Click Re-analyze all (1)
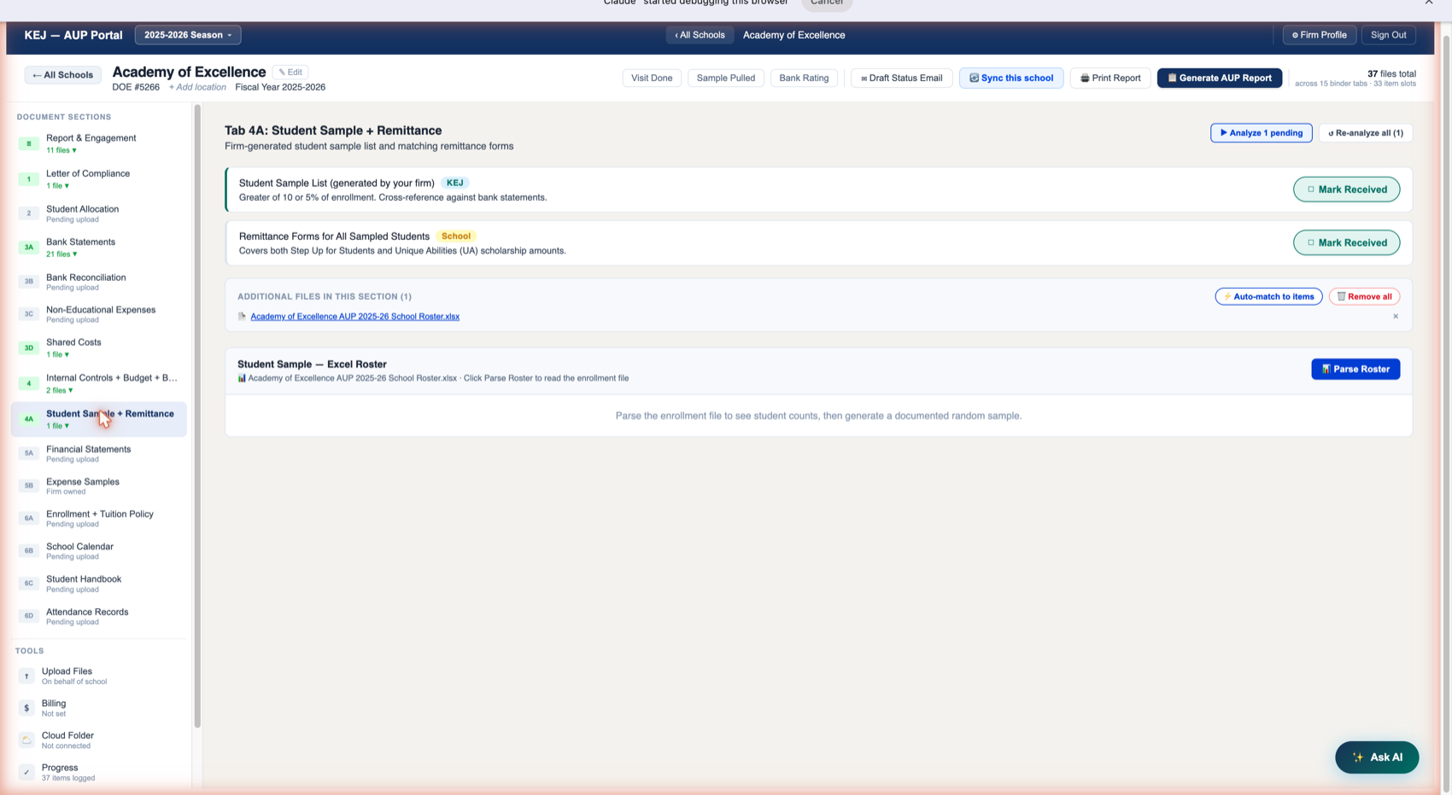This screenshot has height=795, width=1452. 1366,133
